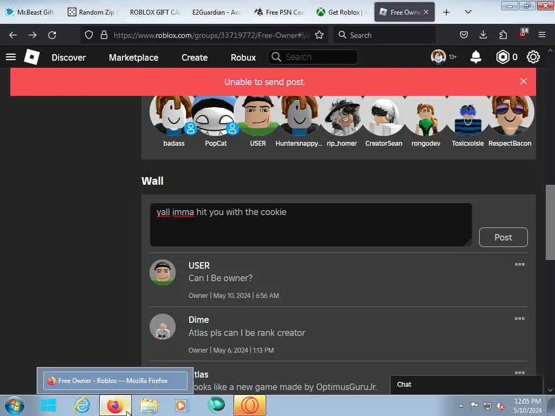Expand the Chat panel

click(x=467, y=385)
